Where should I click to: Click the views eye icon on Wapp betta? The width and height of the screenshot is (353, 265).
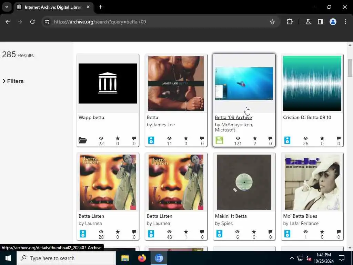(101, 138)
